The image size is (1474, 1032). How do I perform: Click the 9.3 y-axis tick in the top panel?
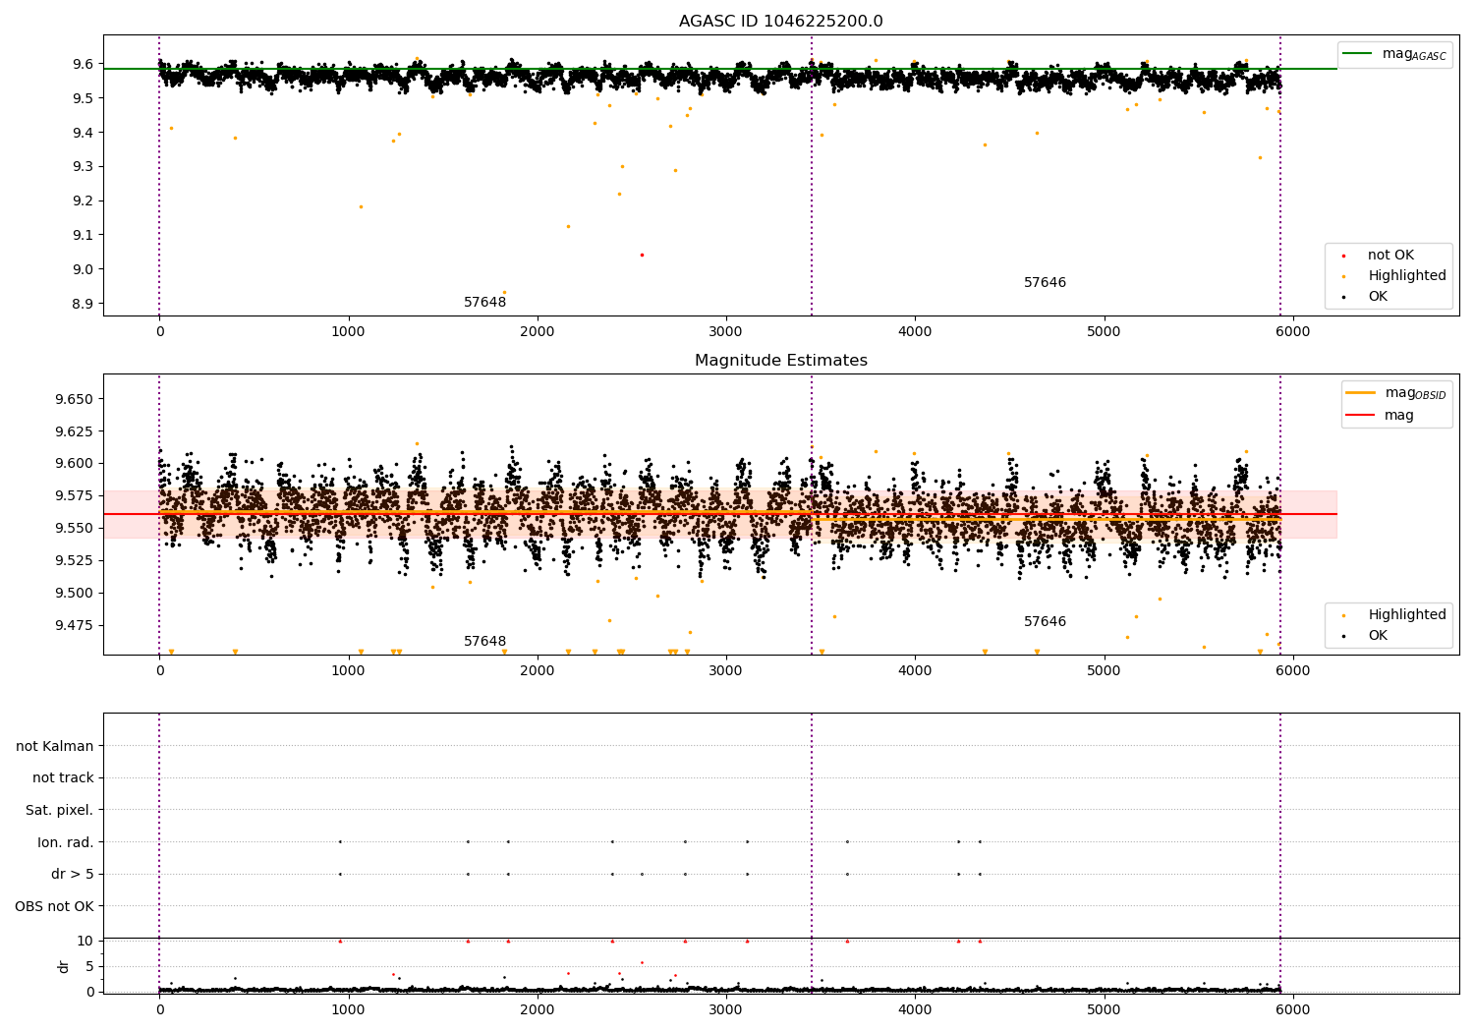click(83, 167)
